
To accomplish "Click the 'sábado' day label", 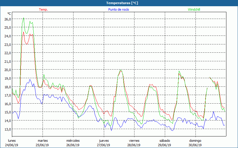I will pos(165,141).
